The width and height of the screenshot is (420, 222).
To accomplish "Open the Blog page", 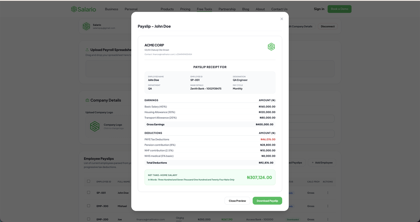I will (x=245, y=9).
